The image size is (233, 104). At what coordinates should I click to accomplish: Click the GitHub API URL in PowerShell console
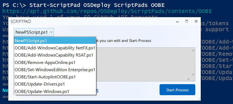coord(107,11)
